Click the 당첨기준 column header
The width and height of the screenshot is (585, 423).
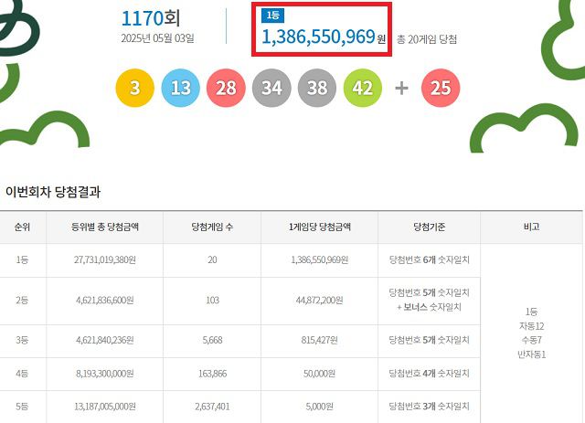[429, 227]
